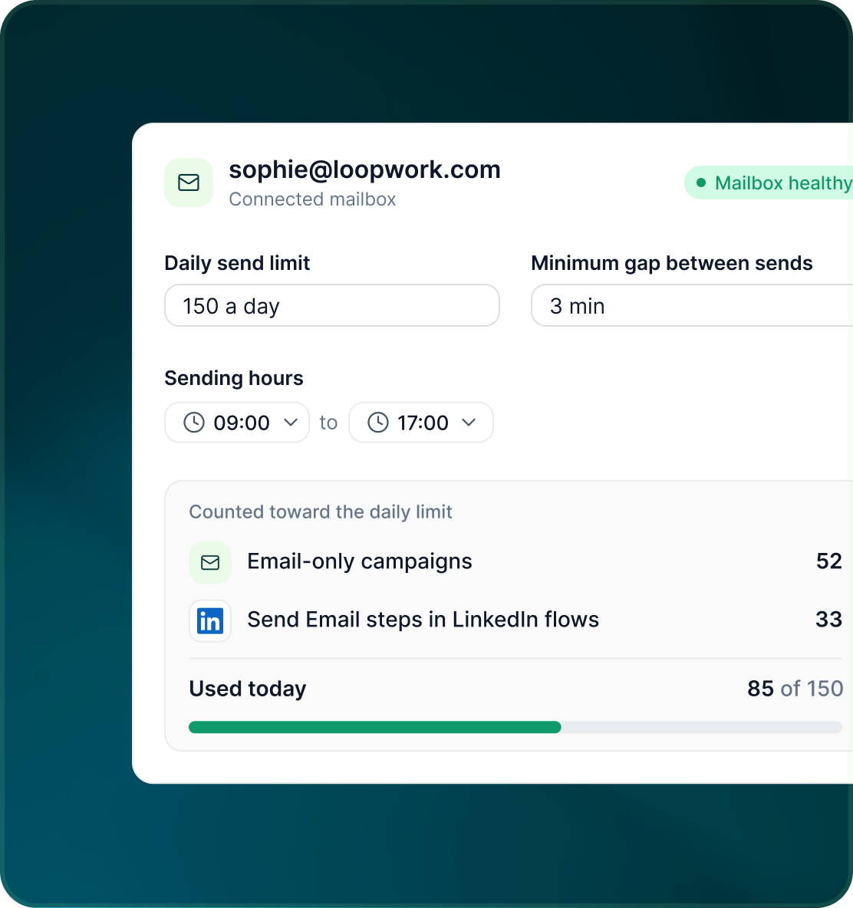This screenshot has height=908, width=853.
Task: Click the Minimum gap between sends label
Action: [x=672, y=263]
